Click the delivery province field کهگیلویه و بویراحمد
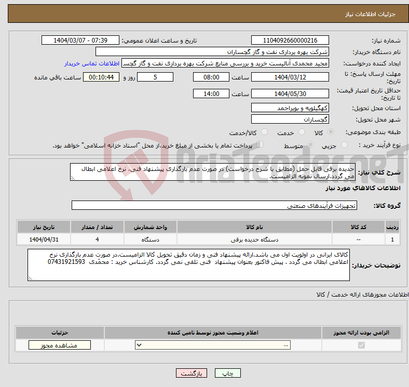Image resolution: width=409 pixels, height=387 pixels. click(x=290, y=108)
